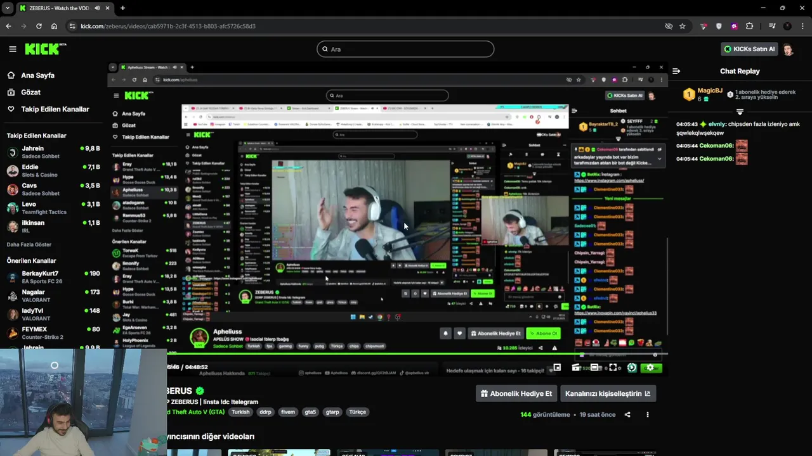Select the gtarp tag
Viewport: 812px width, 456px height.
(332, 412)
